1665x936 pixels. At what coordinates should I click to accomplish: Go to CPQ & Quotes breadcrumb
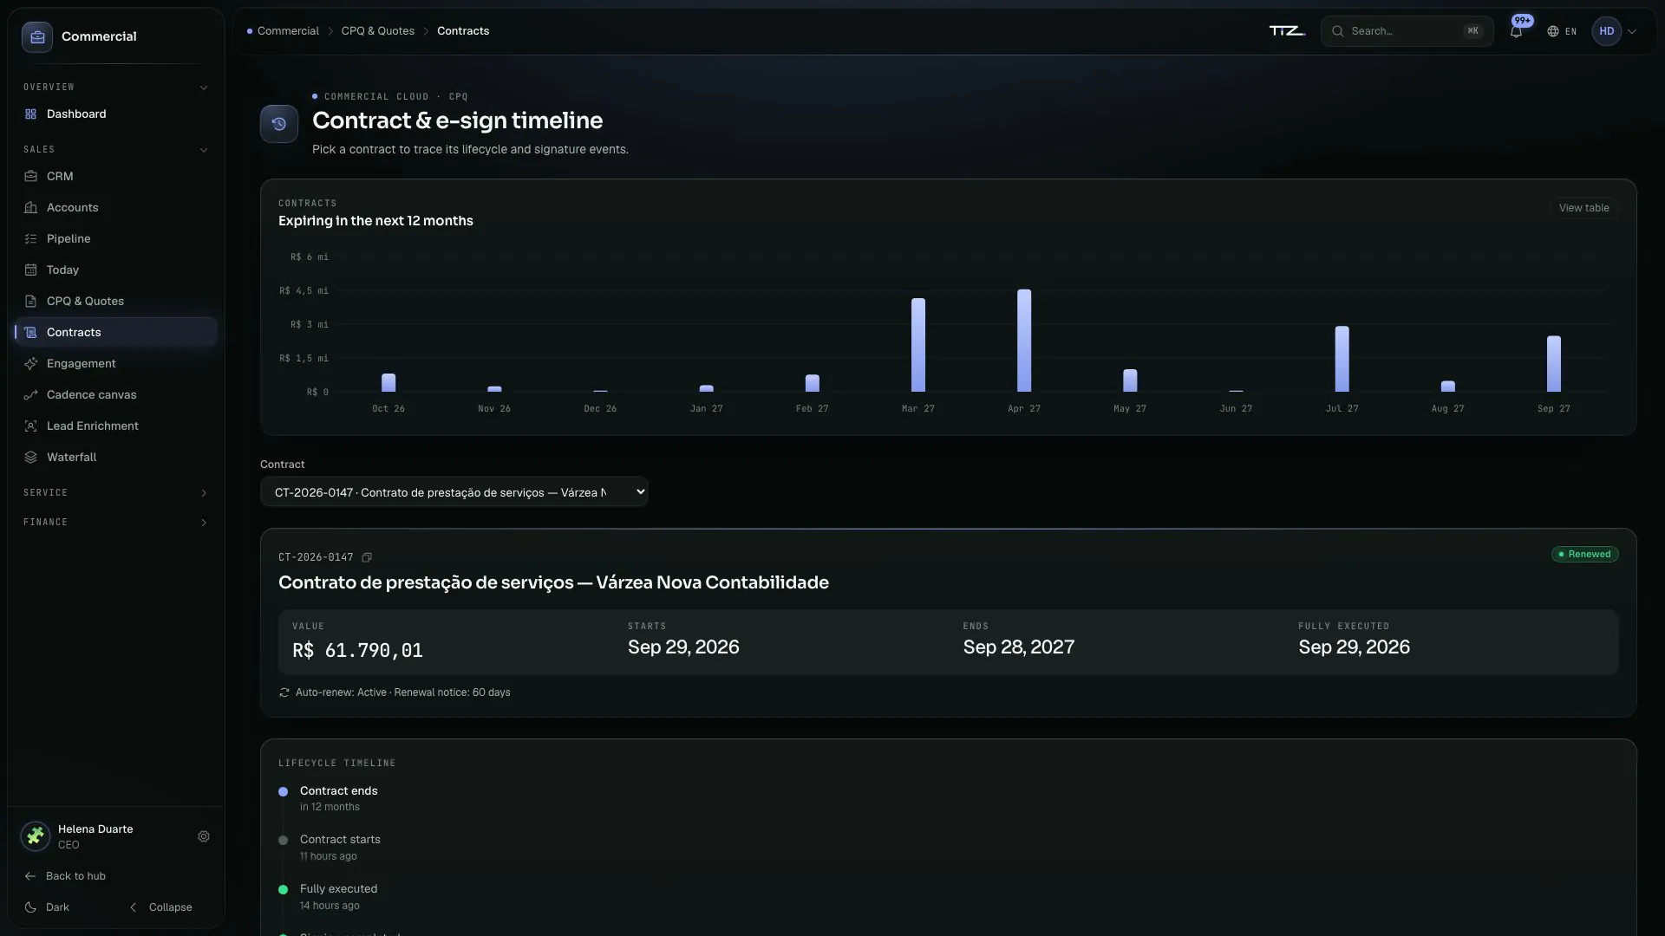pos(377,30)
